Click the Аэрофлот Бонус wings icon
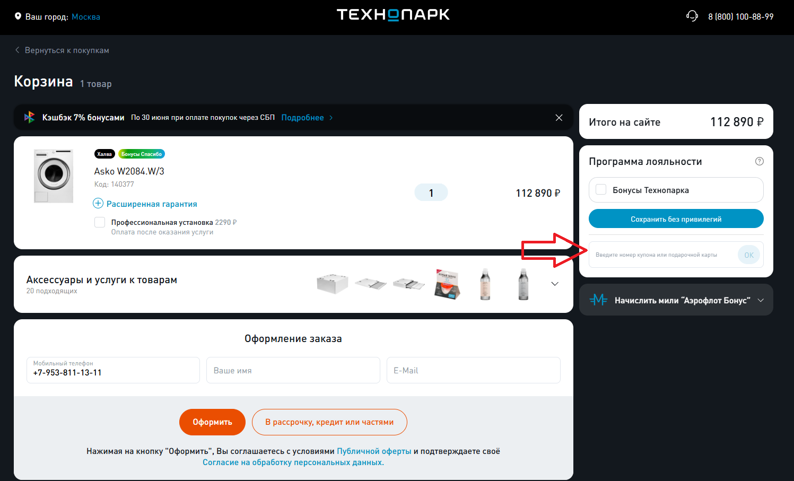This screenshot has height=481, width=794. (598, 300)
